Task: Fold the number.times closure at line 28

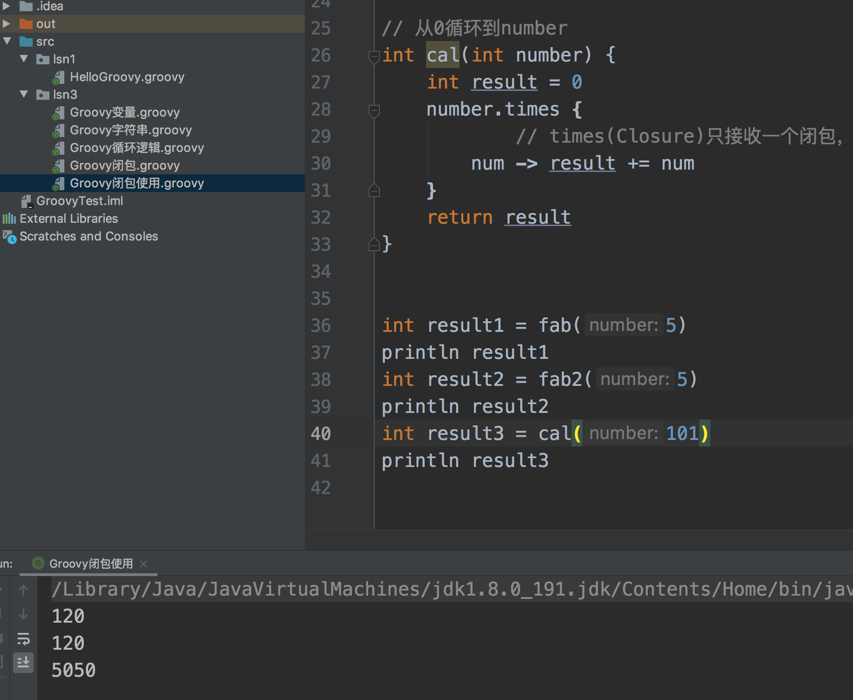Action: click(x=374, y=111)
